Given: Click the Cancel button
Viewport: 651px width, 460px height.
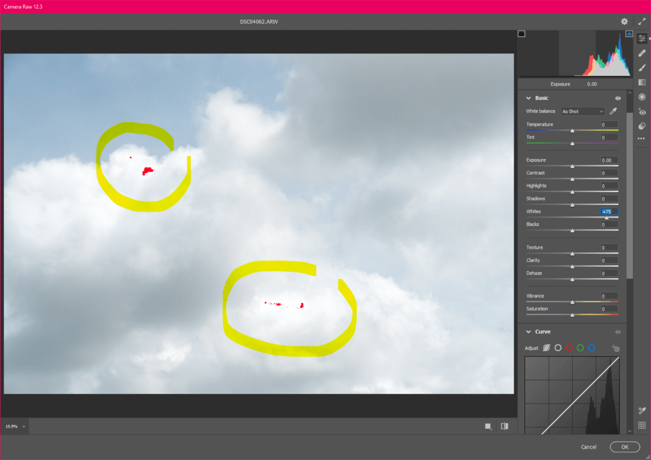Looking at the screenshot, I should tap(588, 447).
